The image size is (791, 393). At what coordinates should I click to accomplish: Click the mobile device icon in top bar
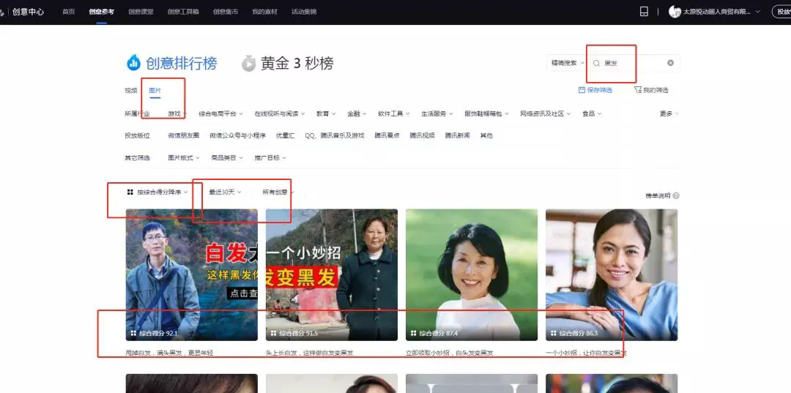pos(644,12)
